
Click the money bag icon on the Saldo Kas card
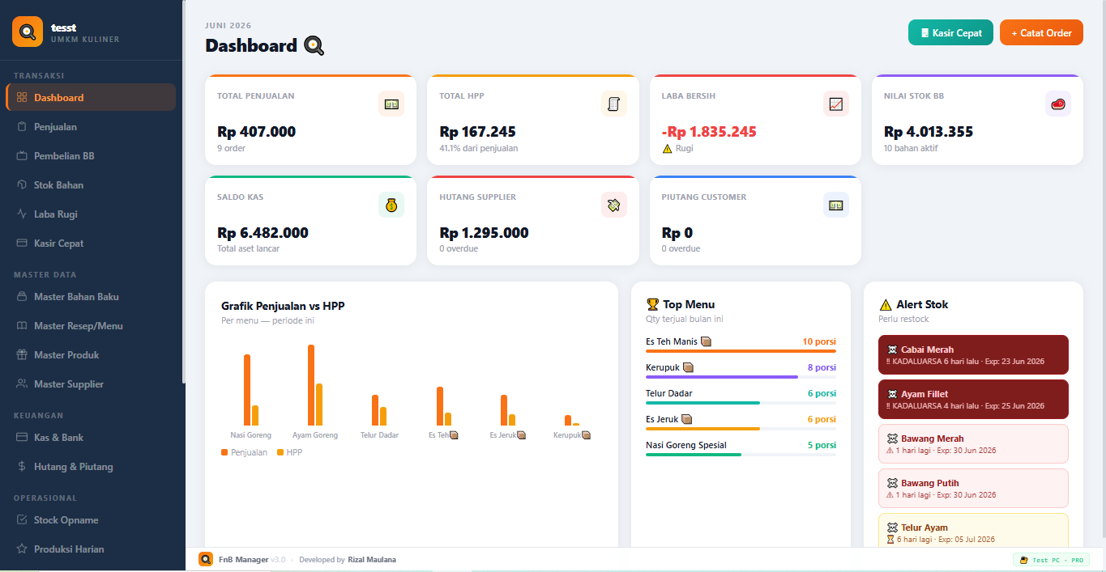391,205
